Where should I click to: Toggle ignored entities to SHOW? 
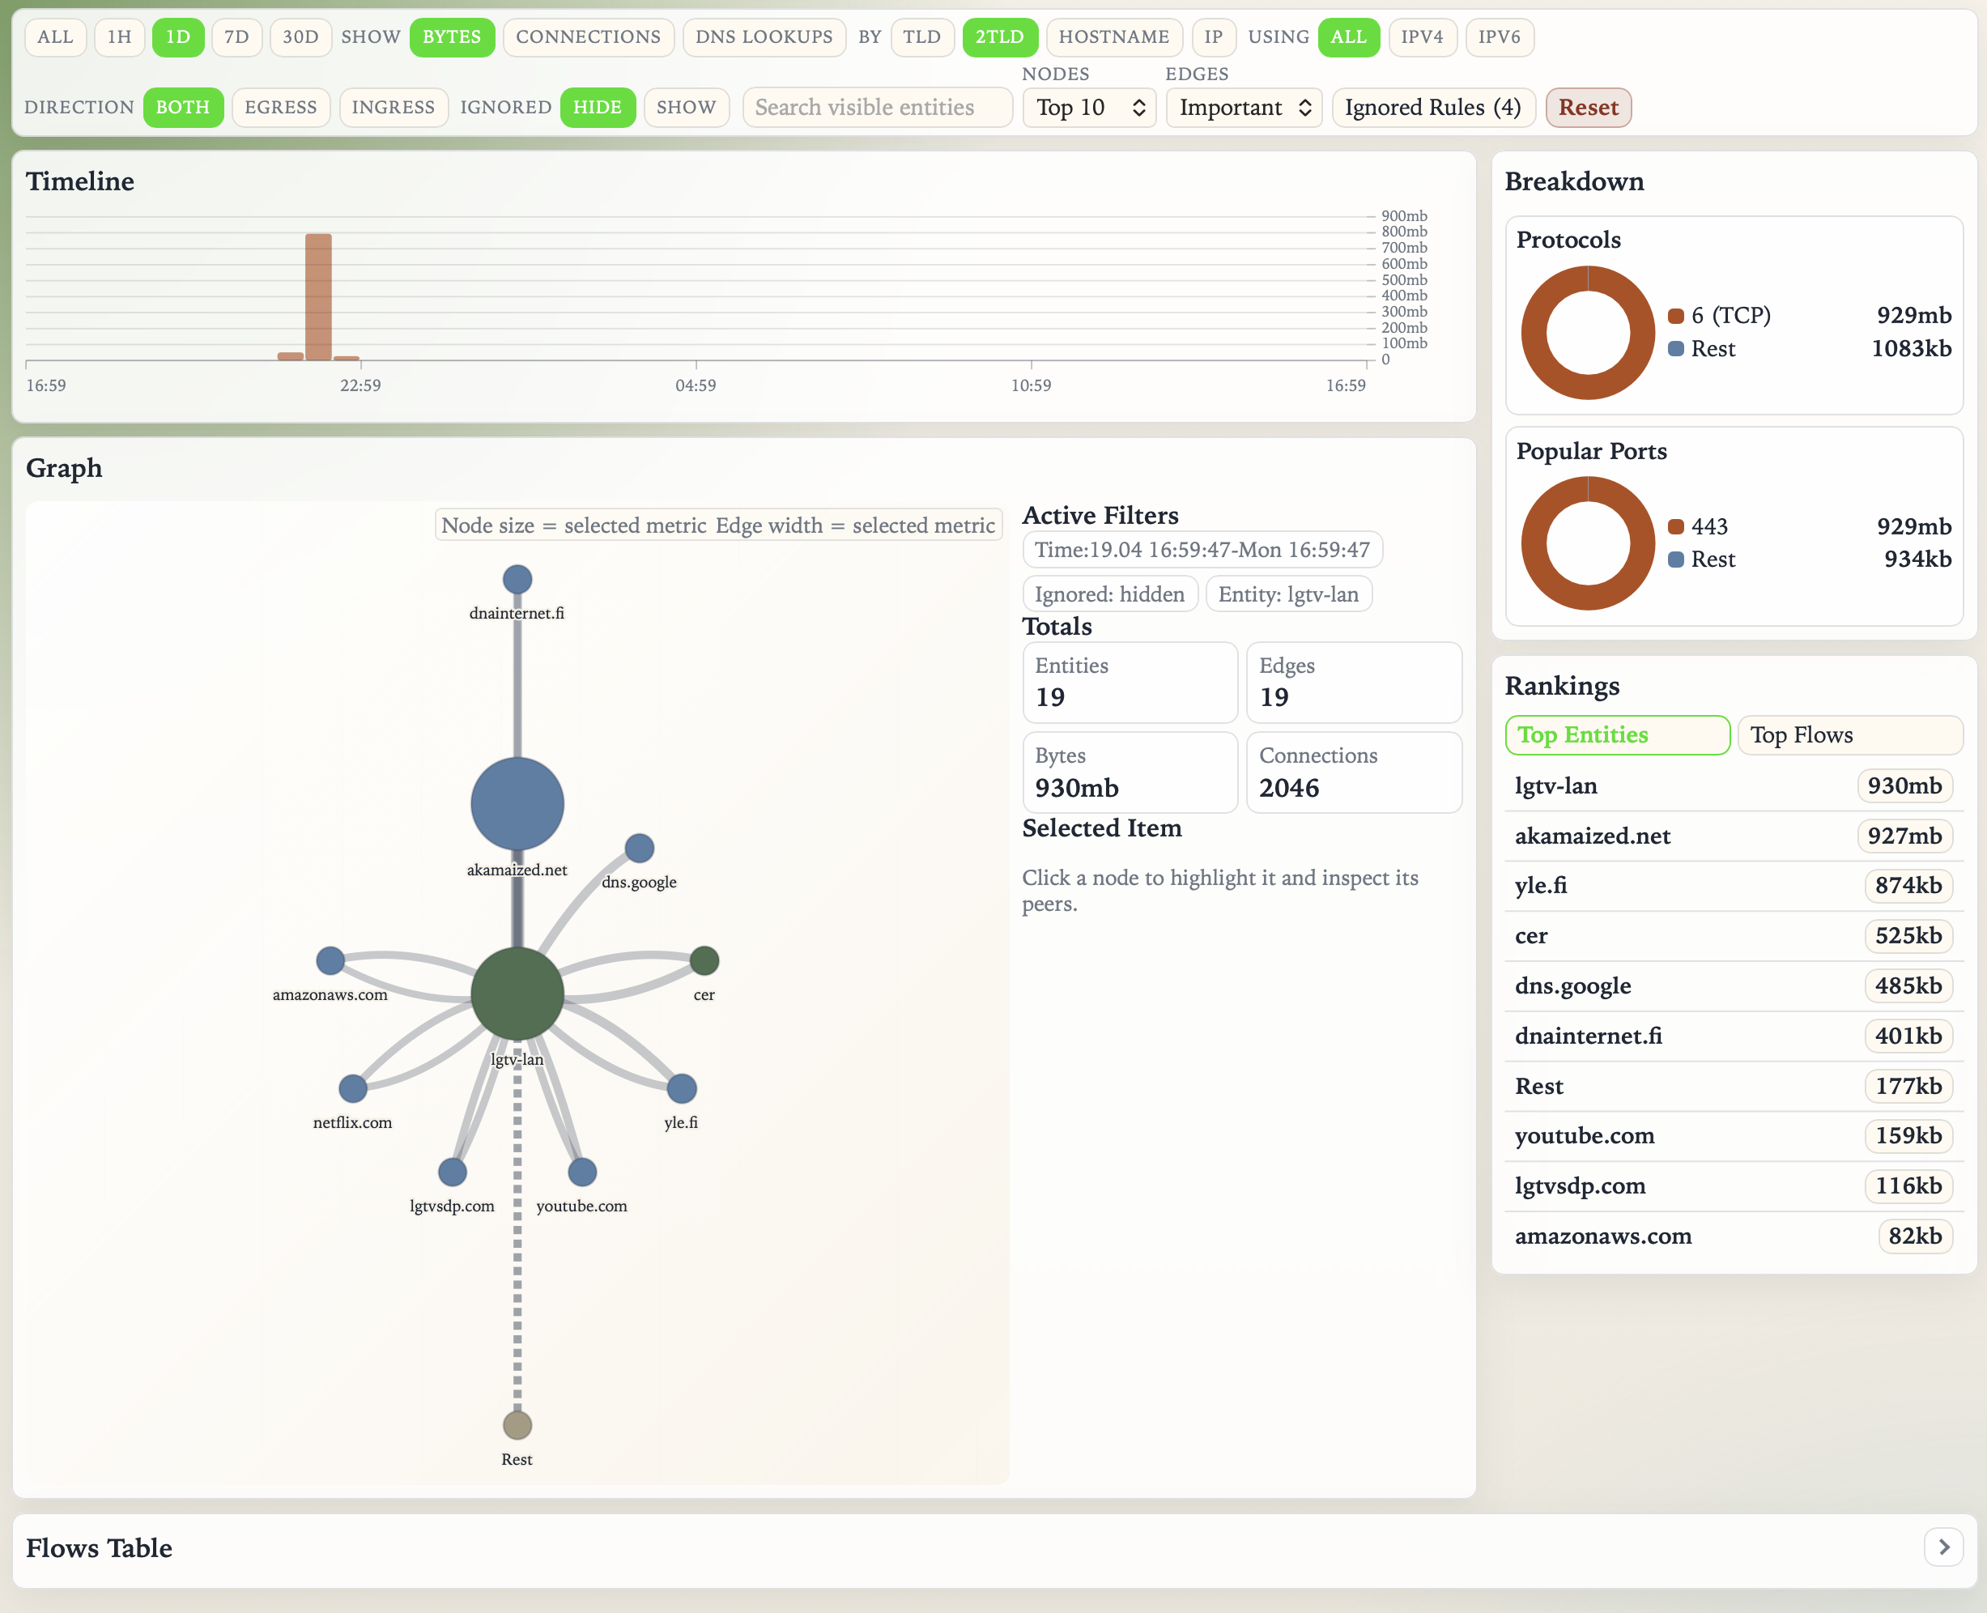[x=686, y=107]
